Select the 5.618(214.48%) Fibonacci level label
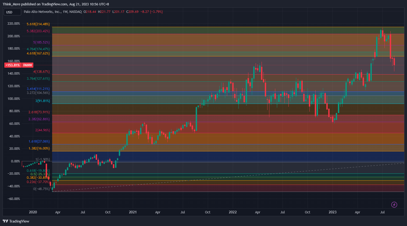 pyautogui.click(x=38, y=24)
